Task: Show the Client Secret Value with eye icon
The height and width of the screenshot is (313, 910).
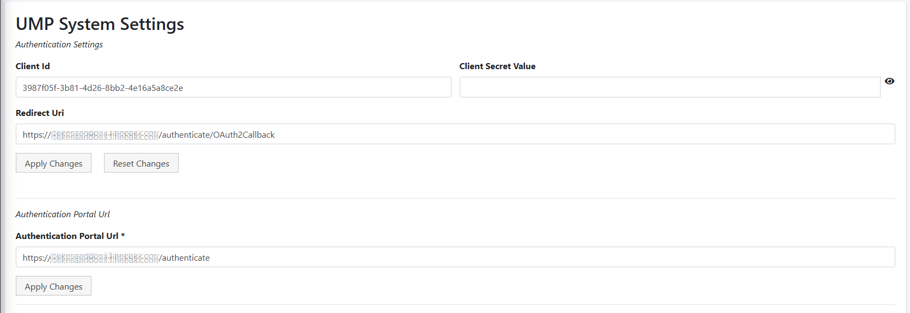Action: 889,81
